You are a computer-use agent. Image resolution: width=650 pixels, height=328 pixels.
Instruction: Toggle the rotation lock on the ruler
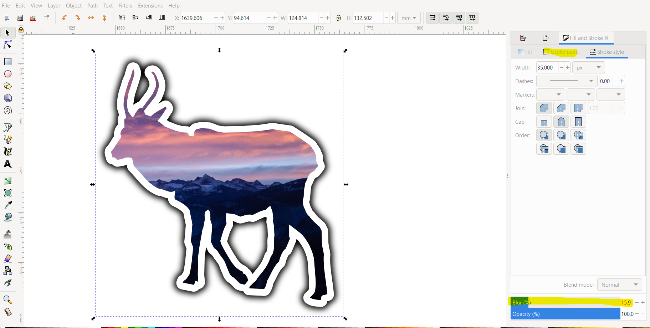[21, 30]
